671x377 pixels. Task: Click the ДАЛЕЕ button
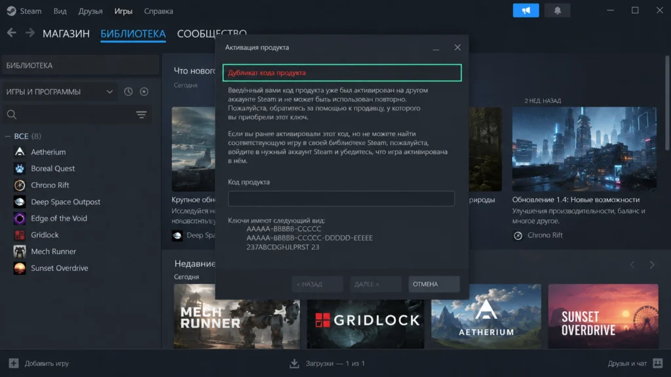(375, 284)
